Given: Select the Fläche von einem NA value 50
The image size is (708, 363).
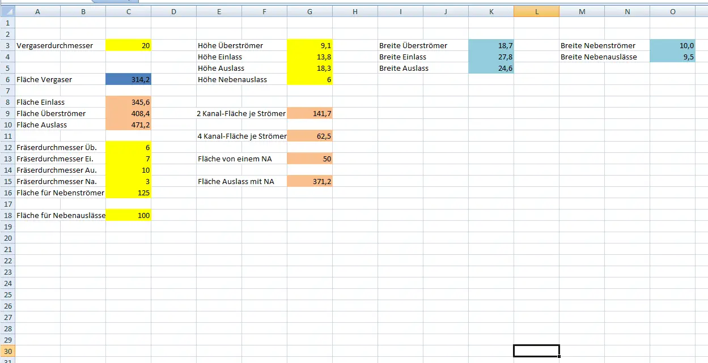Looking at the screenshot, I should click(x=310, y=159).
